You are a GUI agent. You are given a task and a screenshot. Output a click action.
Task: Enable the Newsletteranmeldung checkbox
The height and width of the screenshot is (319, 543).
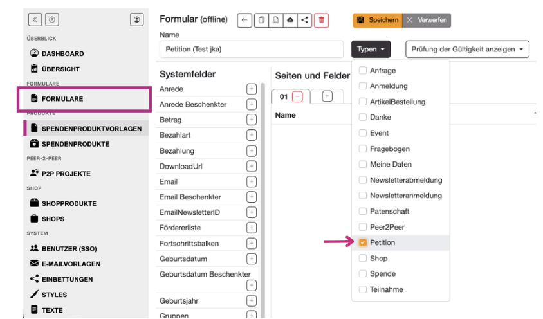tap(363, 196)
